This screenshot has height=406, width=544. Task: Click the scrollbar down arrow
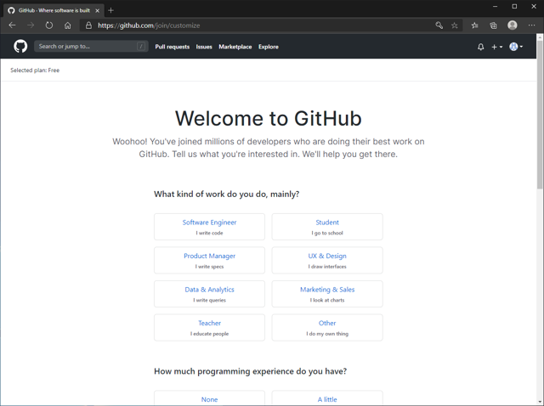pos(540,402)
